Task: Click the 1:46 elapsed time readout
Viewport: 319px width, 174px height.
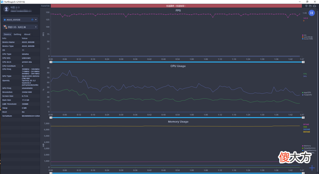Action: tap(304, 13)
